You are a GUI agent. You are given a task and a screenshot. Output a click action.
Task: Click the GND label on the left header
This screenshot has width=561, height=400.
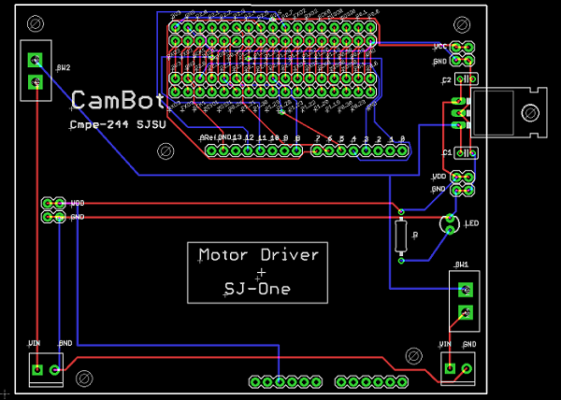(78, 217)
